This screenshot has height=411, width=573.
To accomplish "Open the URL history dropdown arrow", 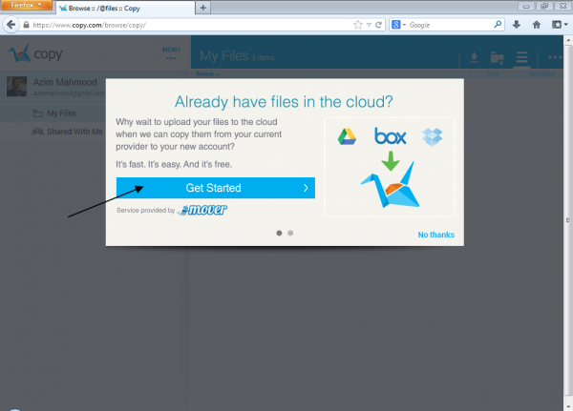I will coord(369,25).
